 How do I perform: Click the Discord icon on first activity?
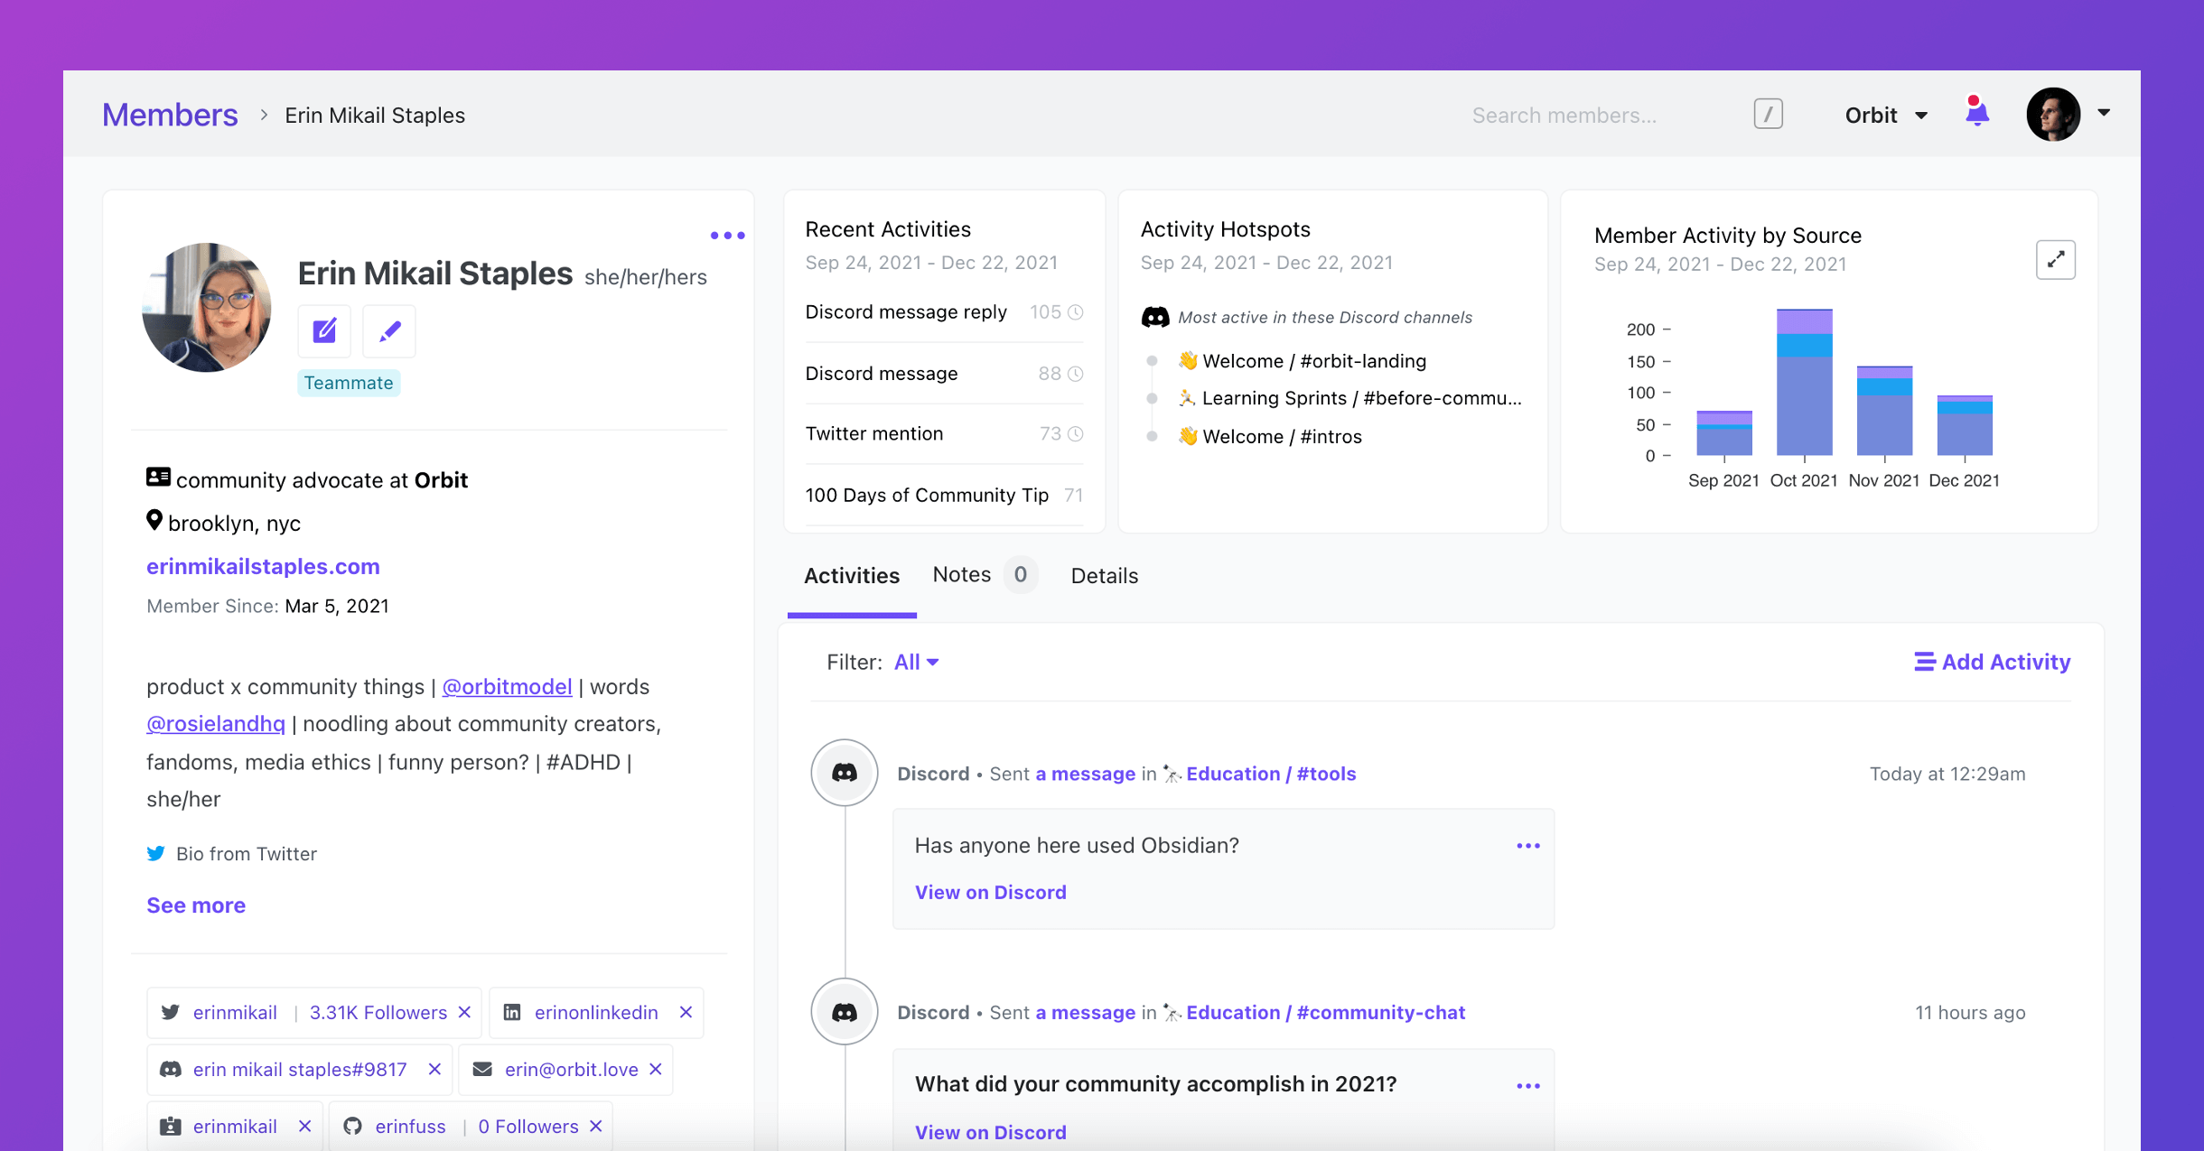(x=845, y=773)
